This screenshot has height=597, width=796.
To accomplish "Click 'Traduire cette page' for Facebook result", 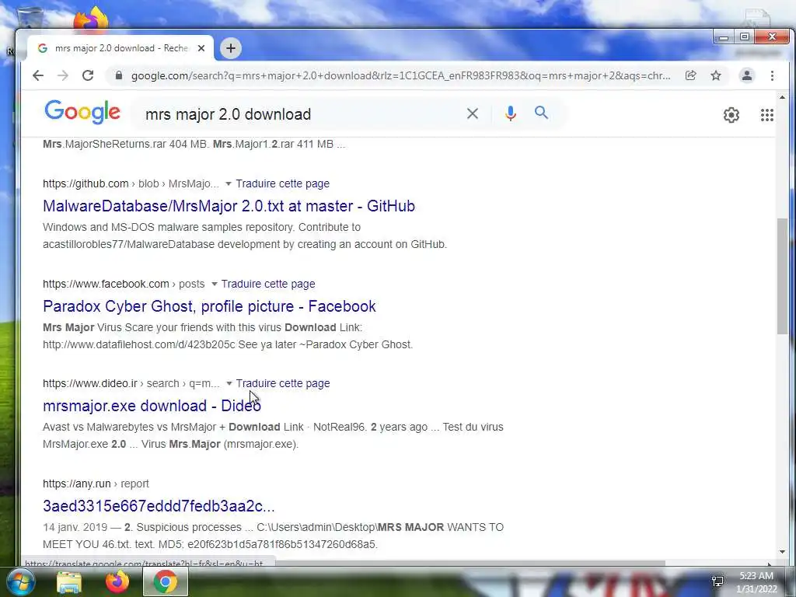I will point(268,284).
